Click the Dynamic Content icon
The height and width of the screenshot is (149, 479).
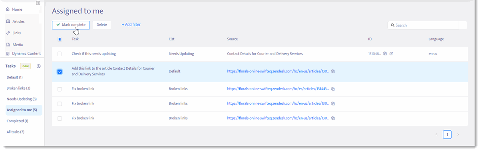pos(8,53)
